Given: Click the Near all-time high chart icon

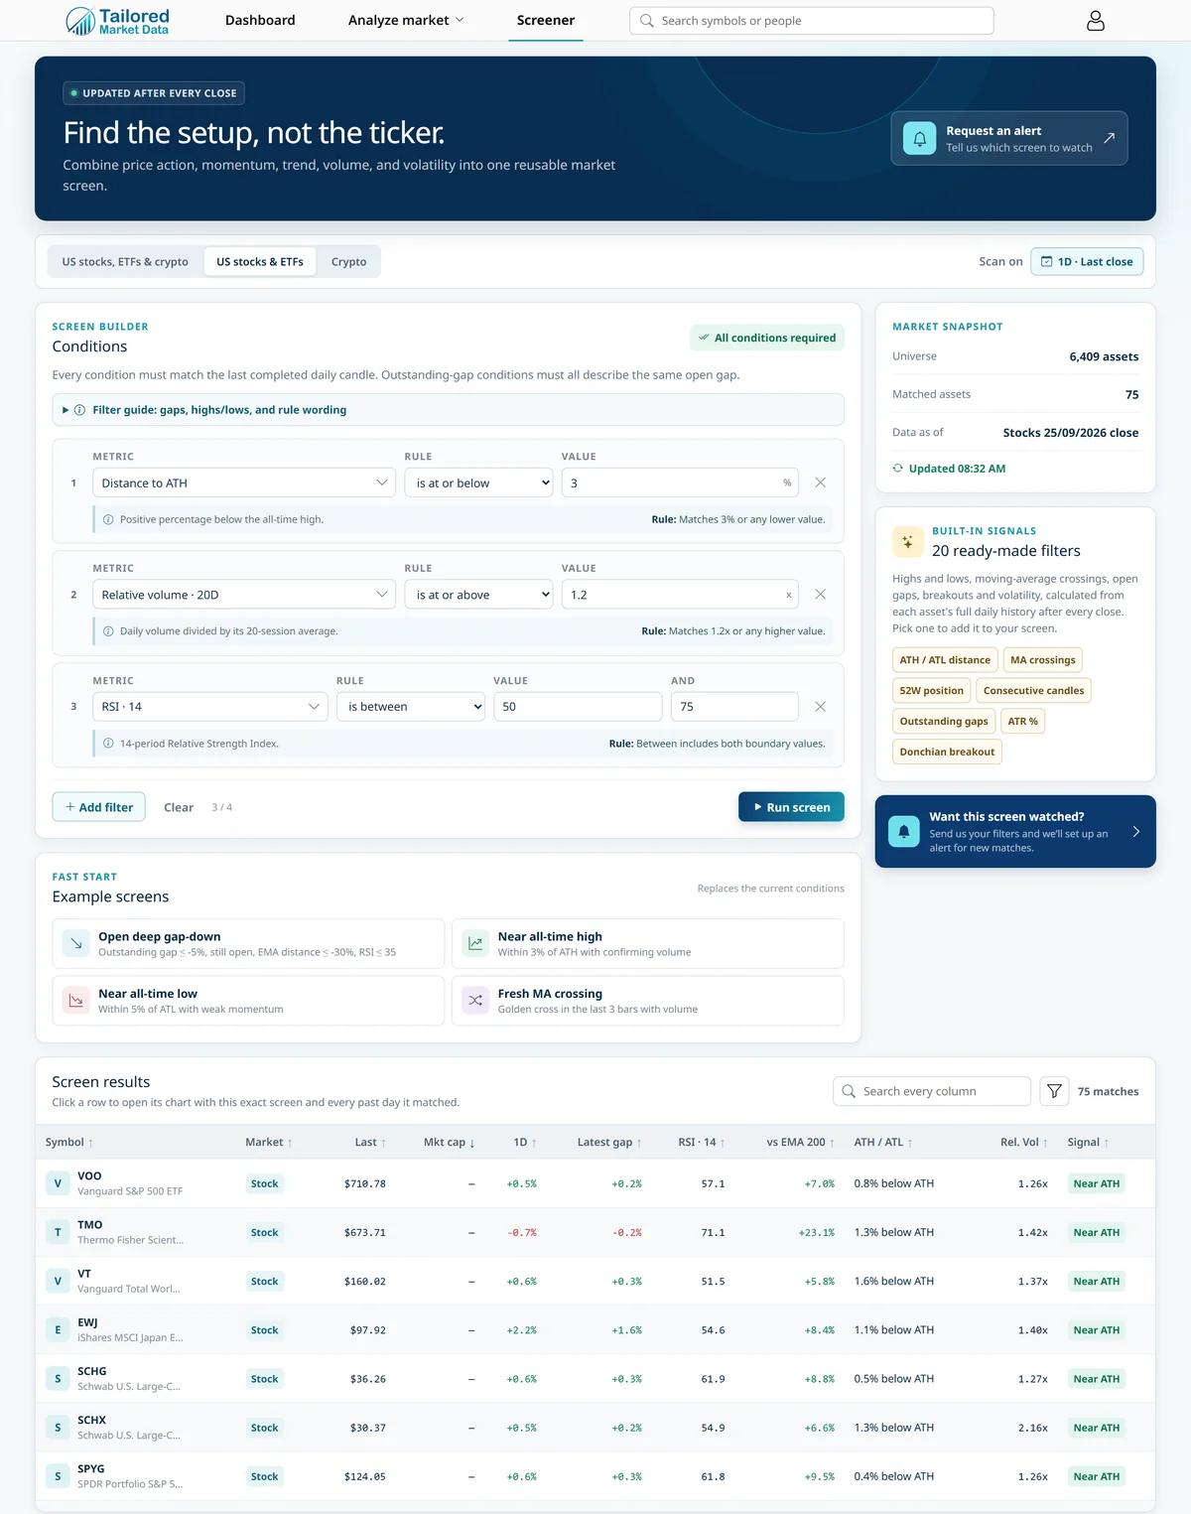Looking at the screenshot, I should pyautogui.click(x=475, y=943).
